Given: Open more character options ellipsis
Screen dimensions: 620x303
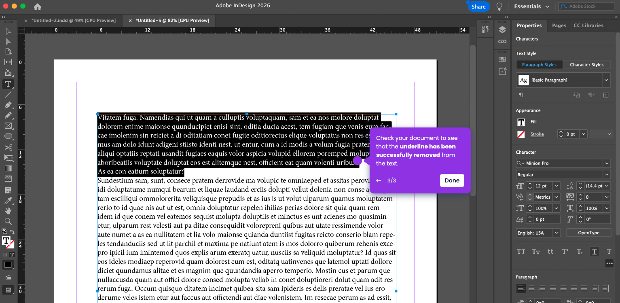Looking at the screenshot, I should [609, 263].
